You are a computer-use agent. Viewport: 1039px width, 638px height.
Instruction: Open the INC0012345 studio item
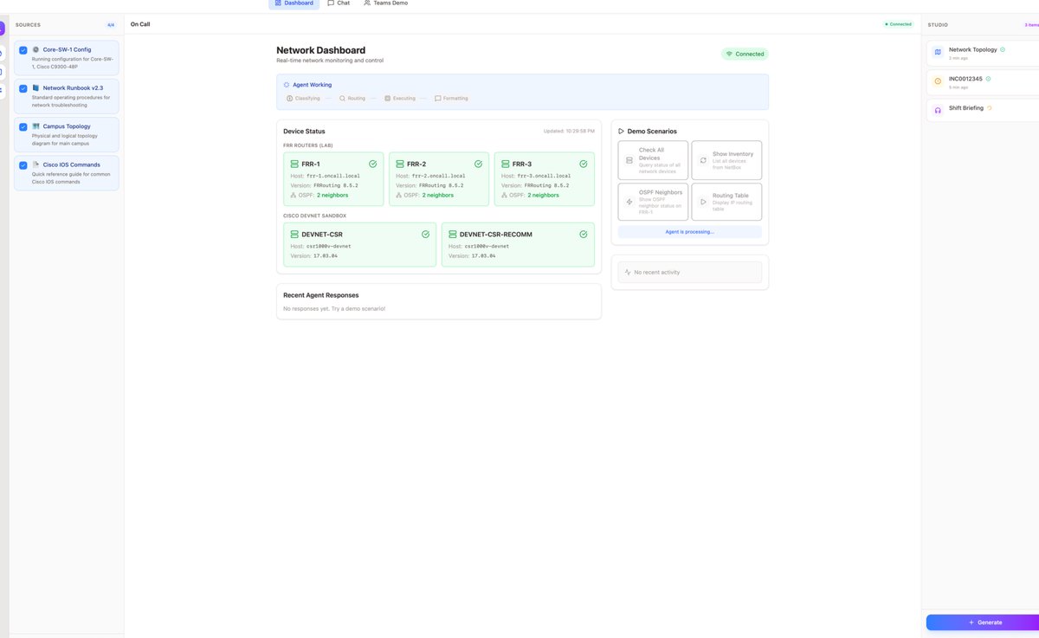click(x=983, y=82)
